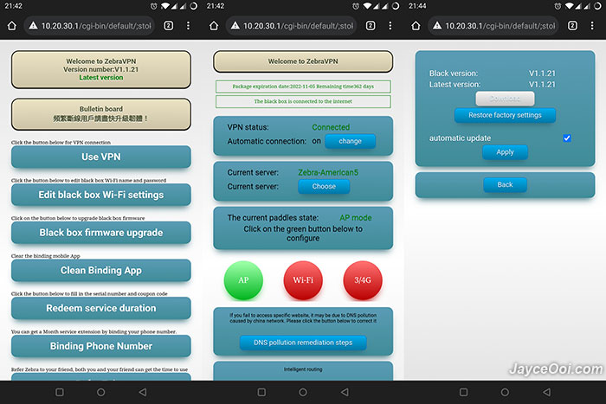606x404 pixels.
Task: Tap Android home circle on middle phone
Action: pyautogui.click(x=303, y=393)
